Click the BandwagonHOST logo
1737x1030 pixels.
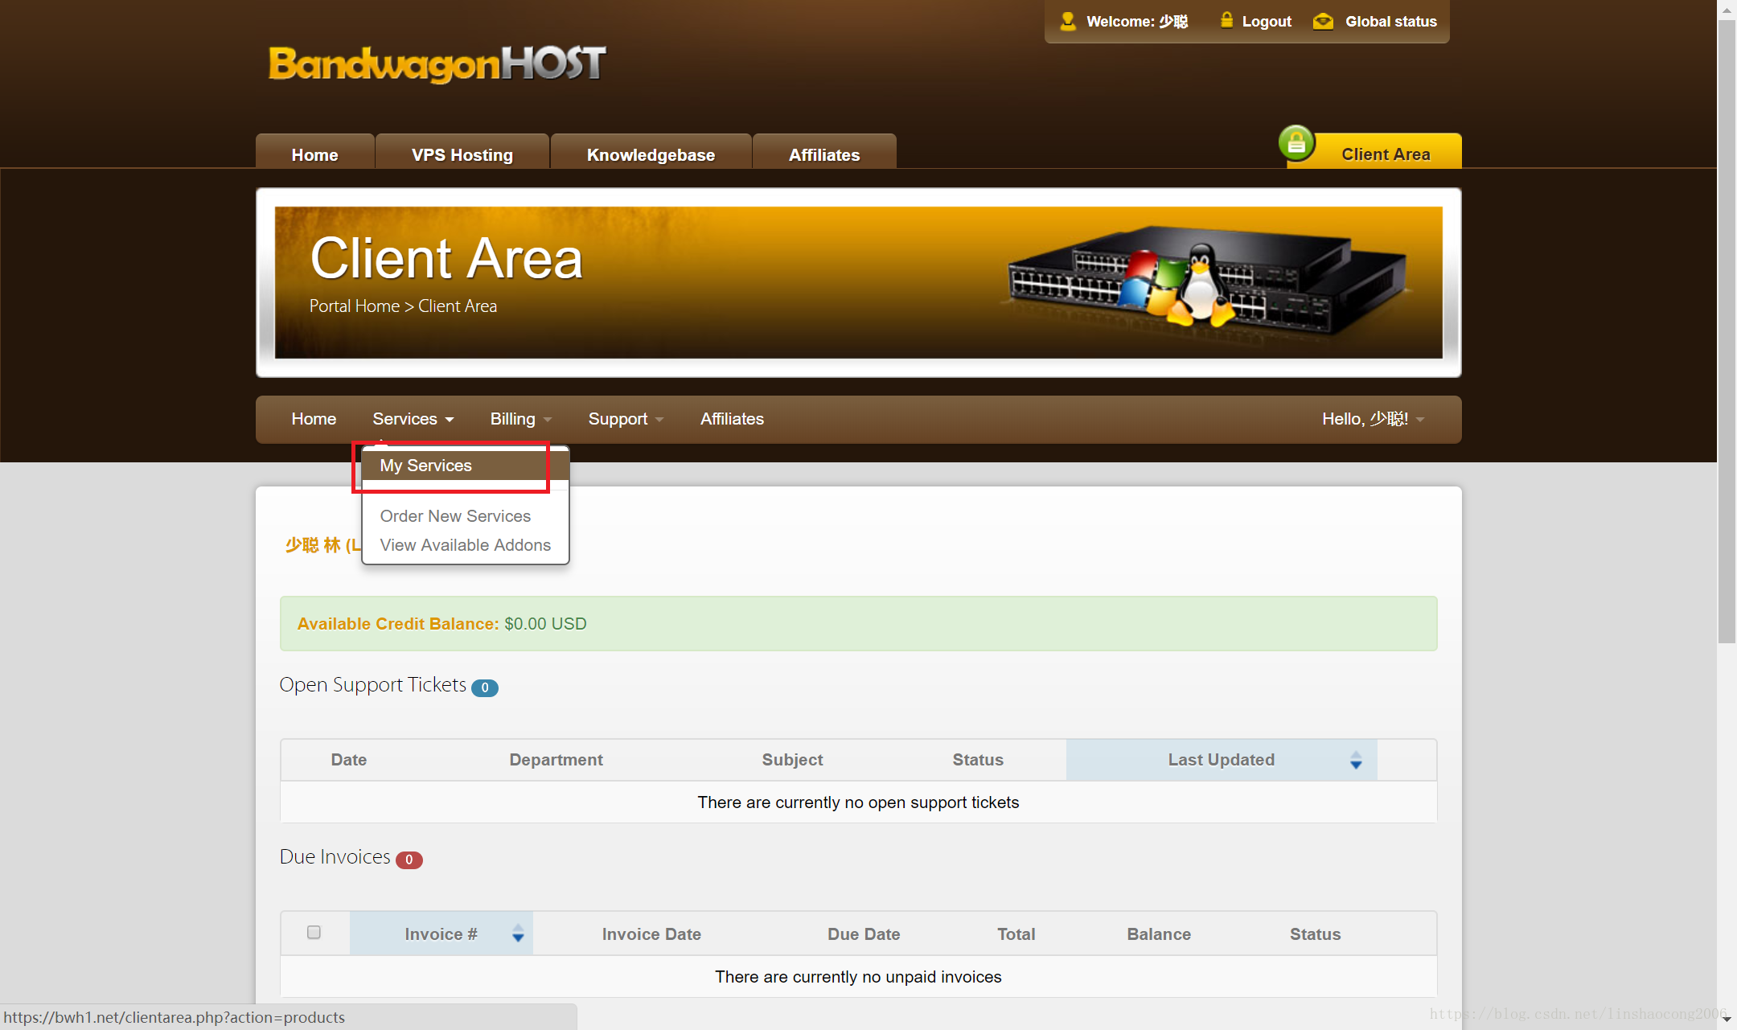pyautogui.click(x=437, y=64)
